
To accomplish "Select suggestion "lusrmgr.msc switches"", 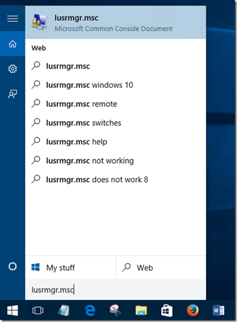I will [116, 123].
